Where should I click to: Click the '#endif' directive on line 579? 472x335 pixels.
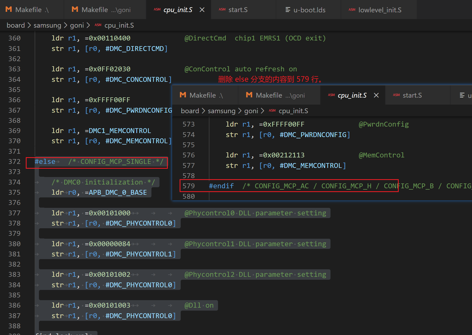(221, 186)
